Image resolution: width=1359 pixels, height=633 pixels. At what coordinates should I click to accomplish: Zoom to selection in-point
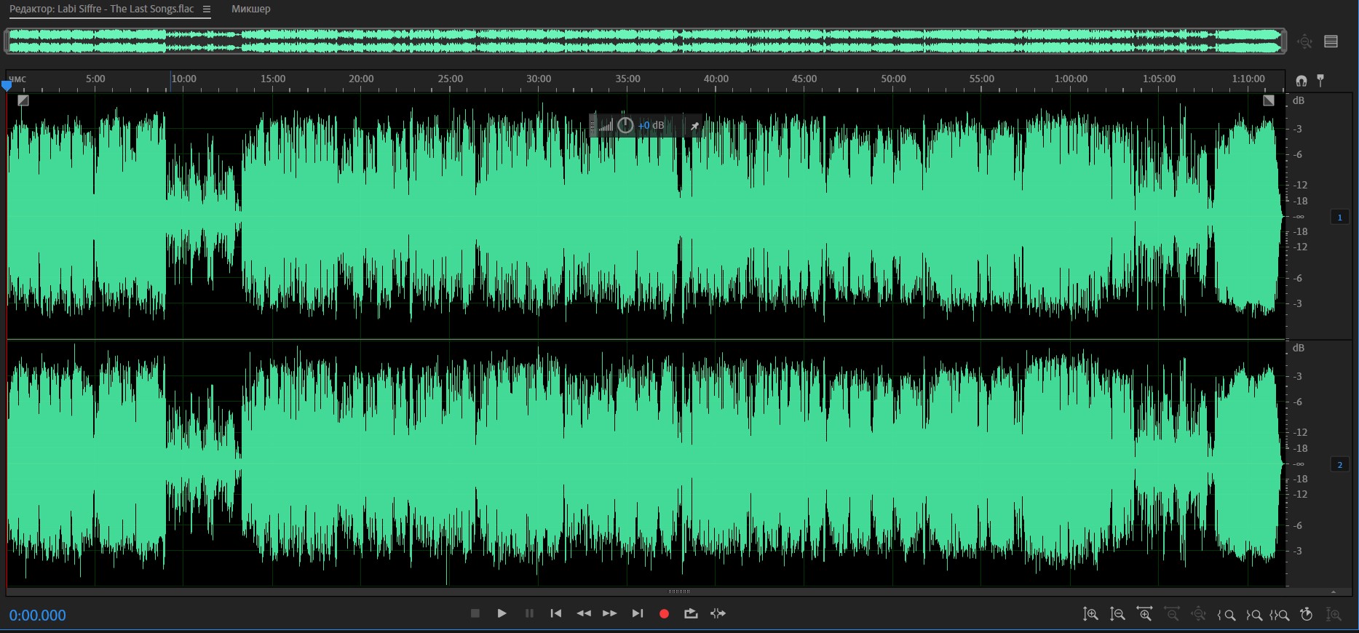click(1227, 615)
